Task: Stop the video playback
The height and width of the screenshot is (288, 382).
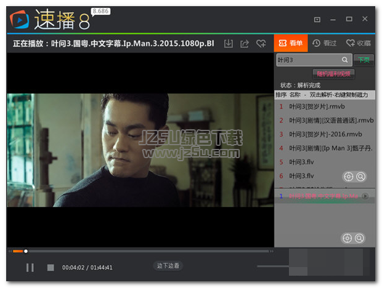Action: coord(51,268)
